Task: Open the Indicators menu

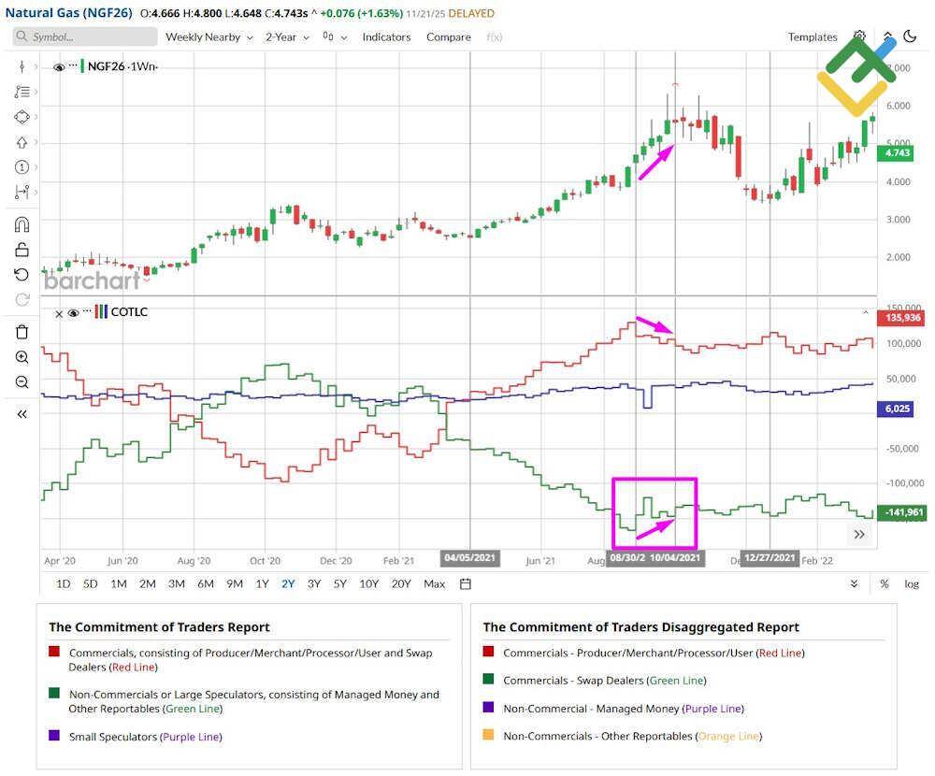Action: point(386,36)
